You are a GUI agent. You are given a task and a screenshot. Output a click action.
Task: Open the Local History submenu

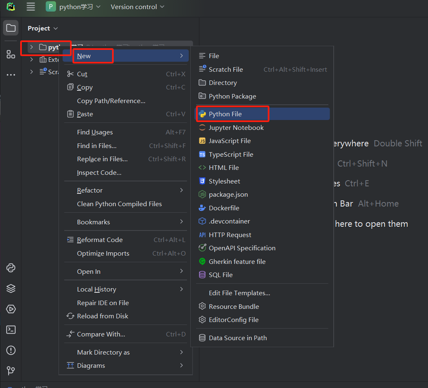(126, 289)
